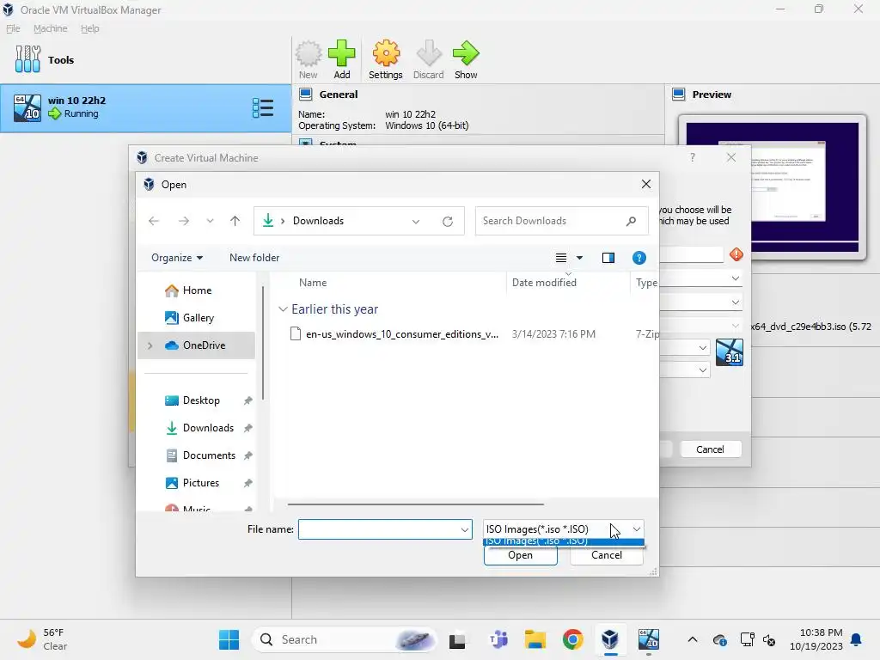Close the Open dialog window
Screen dimensions: 880x660
point(646,184)
